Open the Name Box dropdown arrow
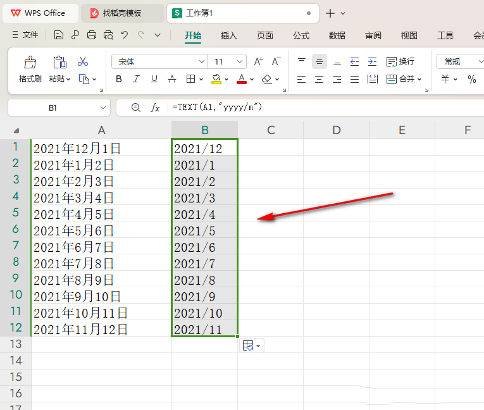This screenshot has width=484, height=410. (x=103, y=108)
